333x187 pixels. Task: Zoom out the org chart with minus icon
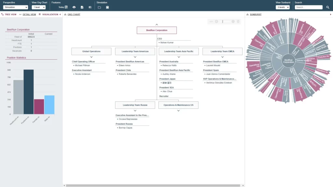point(216,21)
